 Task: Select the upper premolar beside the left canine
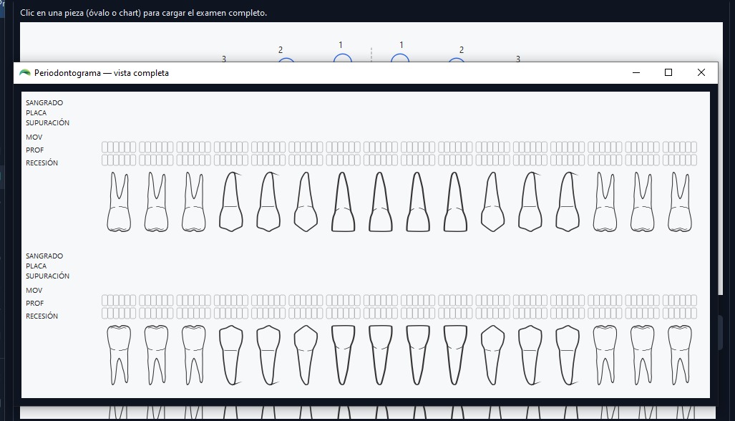[268, 202]
